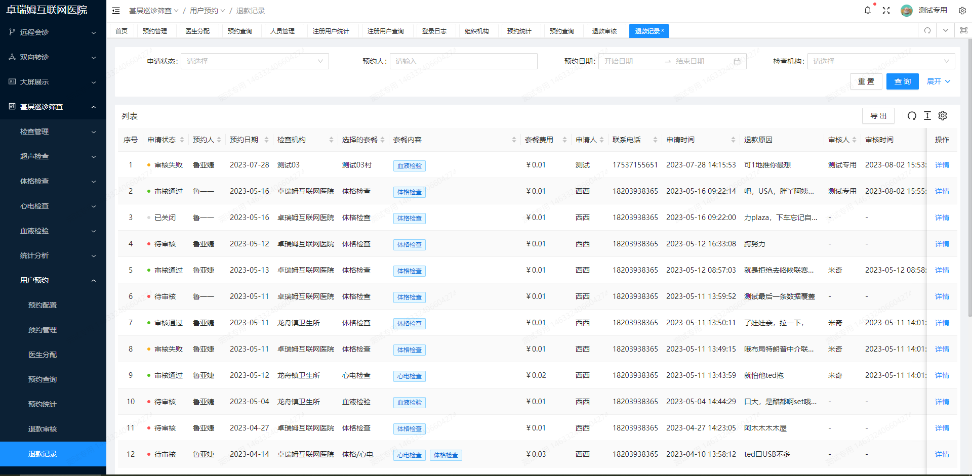The image size is (972, 476).
Task: Sort by 联系电话 column
Action: [x=655, y=140]
